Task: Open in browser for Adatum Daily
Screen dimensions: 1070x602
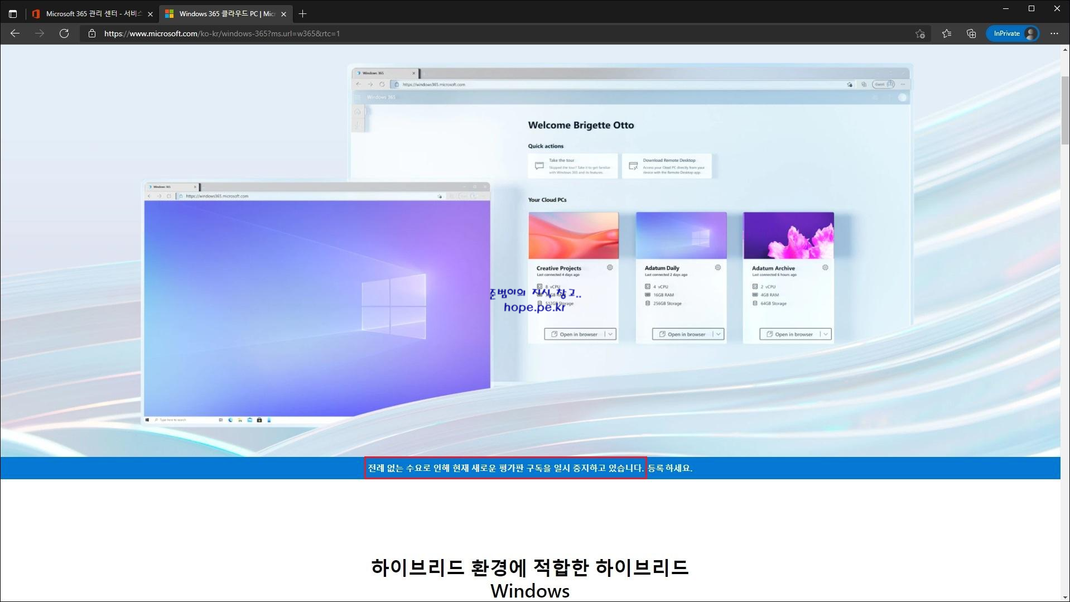Action: pyautogui.click(x=682, y=334)
